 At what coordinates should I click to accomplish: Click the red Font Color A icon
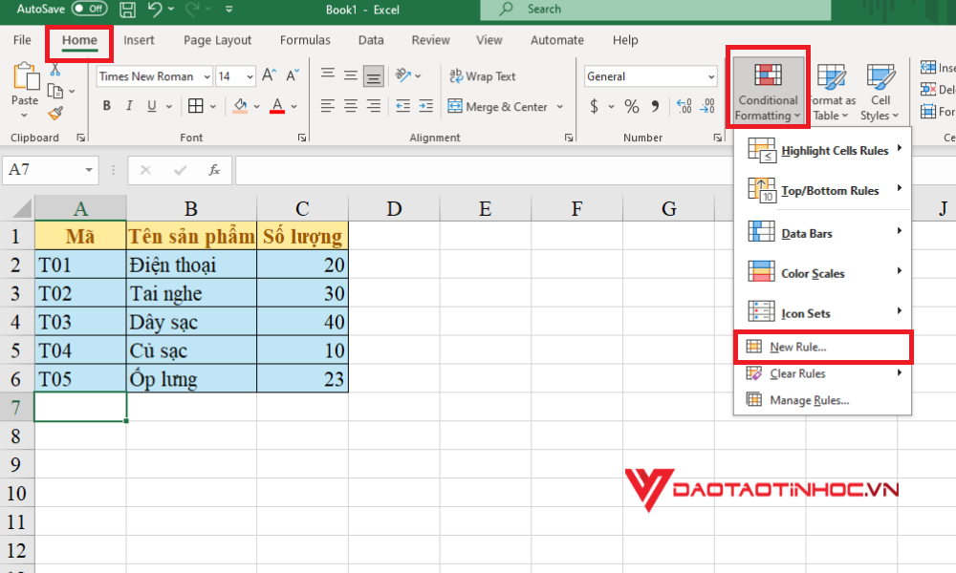277,106
